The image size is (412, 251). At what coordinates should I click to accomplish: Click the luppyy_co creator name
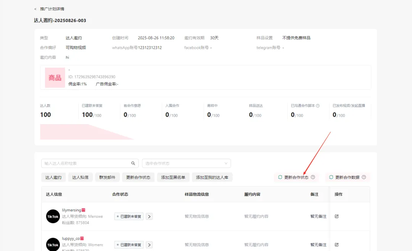coord(71,238)
